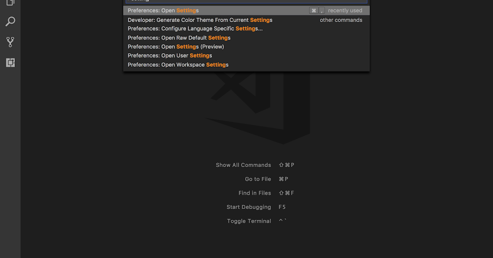
Task: Open the Search panel icon
Action: (x=10, y=20)
